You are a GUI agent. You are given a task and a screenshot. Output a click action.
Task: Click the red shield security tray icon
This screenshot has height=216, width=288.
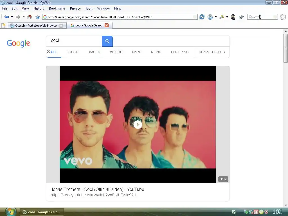tap(266, 212)
